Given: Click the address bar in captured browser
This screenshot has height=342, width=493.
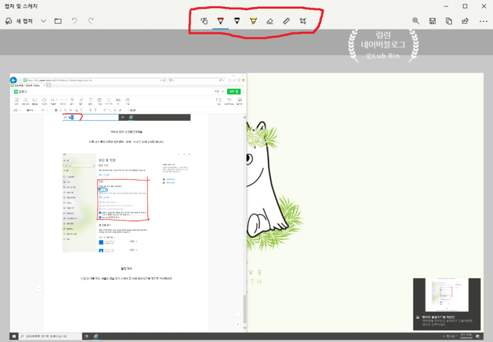Looking at the screenshot, I should (x=94, y=80).
